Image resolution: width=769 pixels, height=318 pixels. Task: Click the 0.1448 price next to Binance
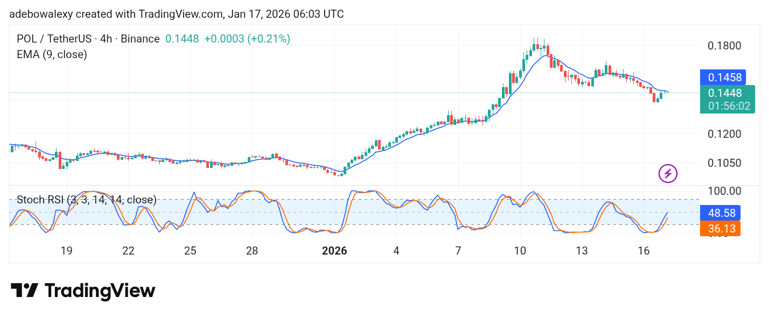[182, 39]
